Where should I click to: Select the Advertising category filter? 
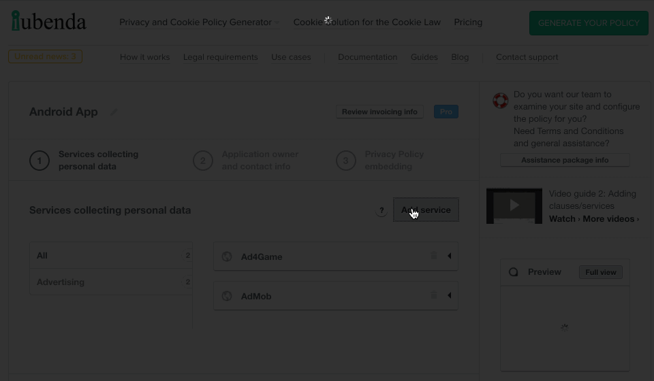coord(110,282)
